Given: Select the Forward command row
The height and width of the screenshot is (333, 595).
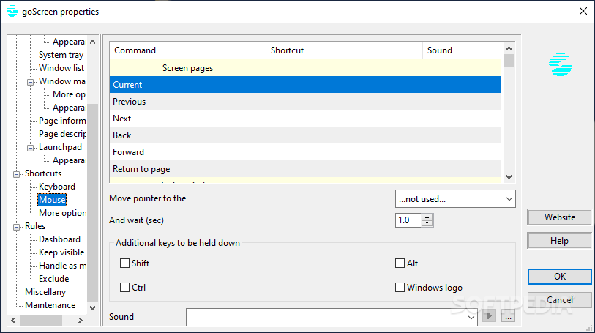Looking at the screenshot, I should [305, 152].
